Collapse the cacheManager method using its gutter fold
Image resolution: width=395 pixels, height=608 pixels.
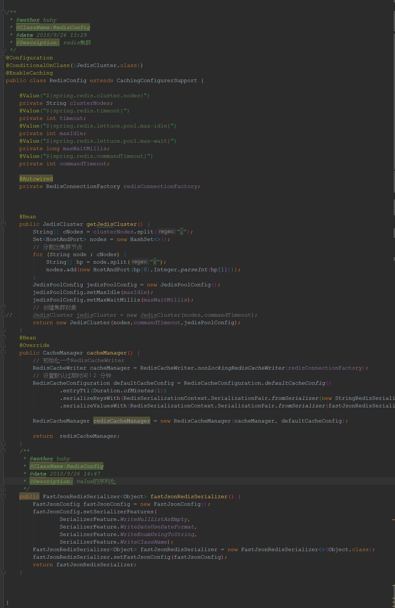point(3,353)
